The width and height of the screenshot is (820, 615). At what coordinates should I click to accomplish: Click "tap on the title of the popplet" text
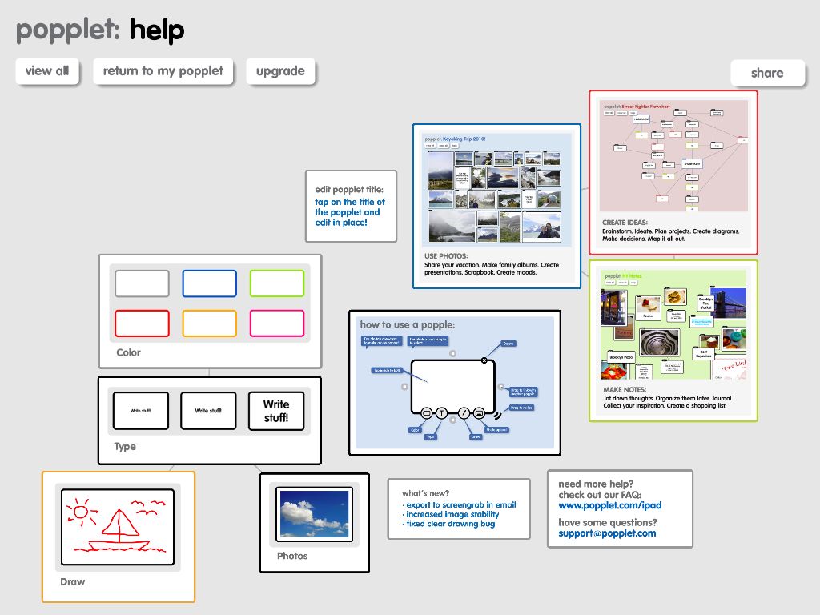pos(350,207)
